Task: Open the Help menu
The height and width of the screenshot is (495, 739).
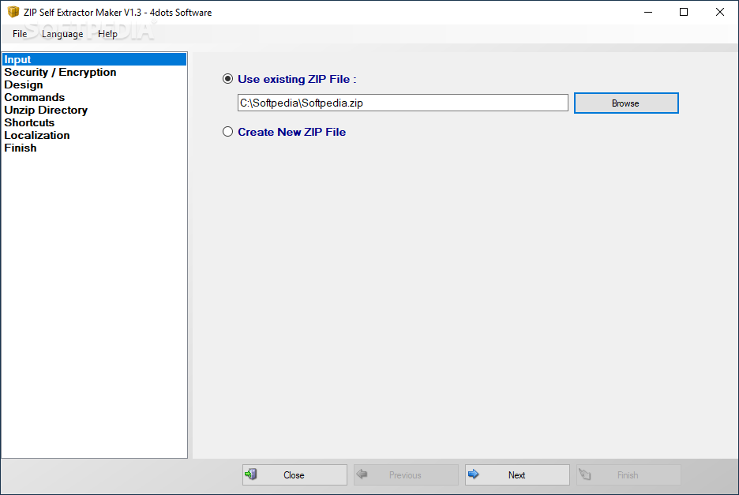Action: pyautogui.click(x=107, y=34)
